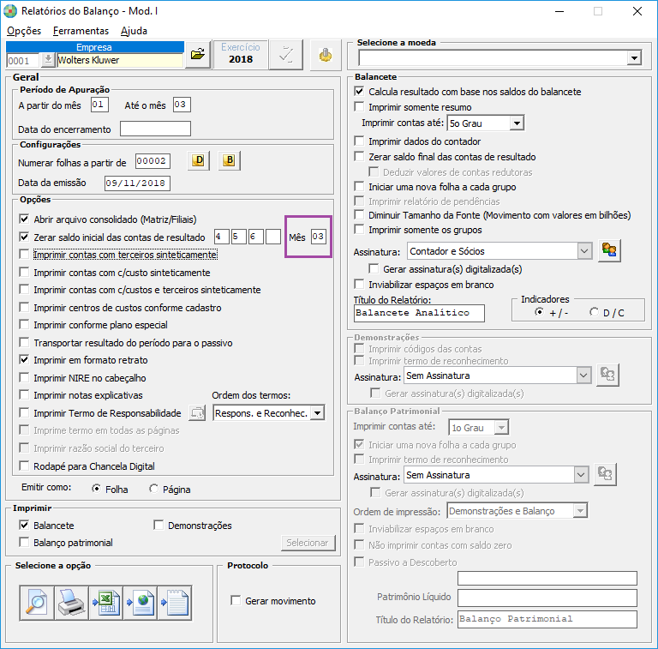
Task: Expand Demonstrações Assinatura Sem Assinatura dropdown
Action: coord(583,376)
